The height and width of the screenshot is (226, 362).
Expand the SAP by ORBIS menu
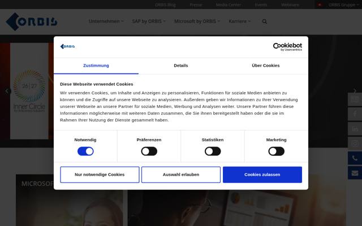click(x=149, y=21)
